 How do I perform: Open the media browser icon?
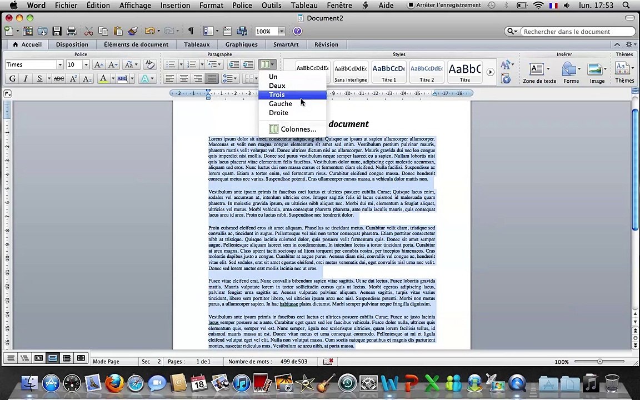[242, 31]
